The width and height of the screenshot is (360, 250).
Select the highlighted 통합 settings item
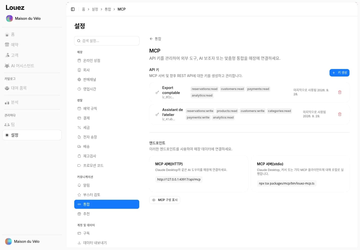[107, 204]
